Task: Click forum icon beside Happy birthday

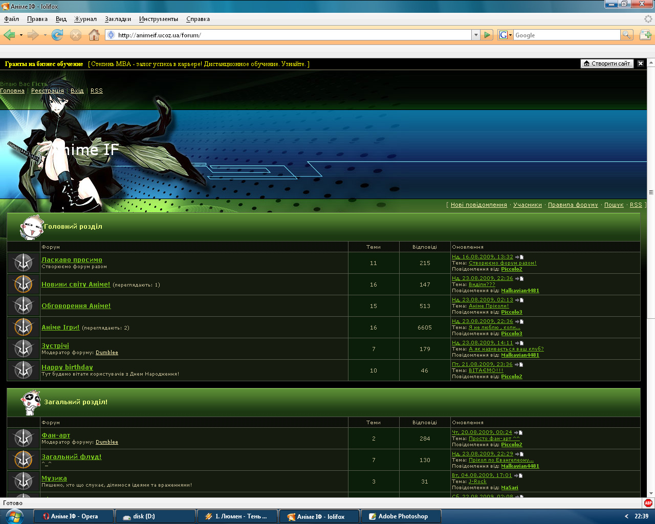Action: (24, 370)
